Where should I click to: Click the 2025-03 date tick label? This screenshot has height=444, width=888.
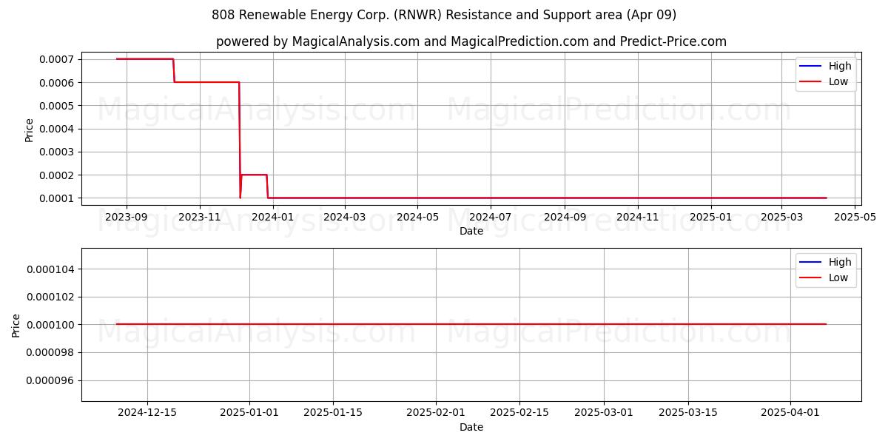(x=782, y=217)
